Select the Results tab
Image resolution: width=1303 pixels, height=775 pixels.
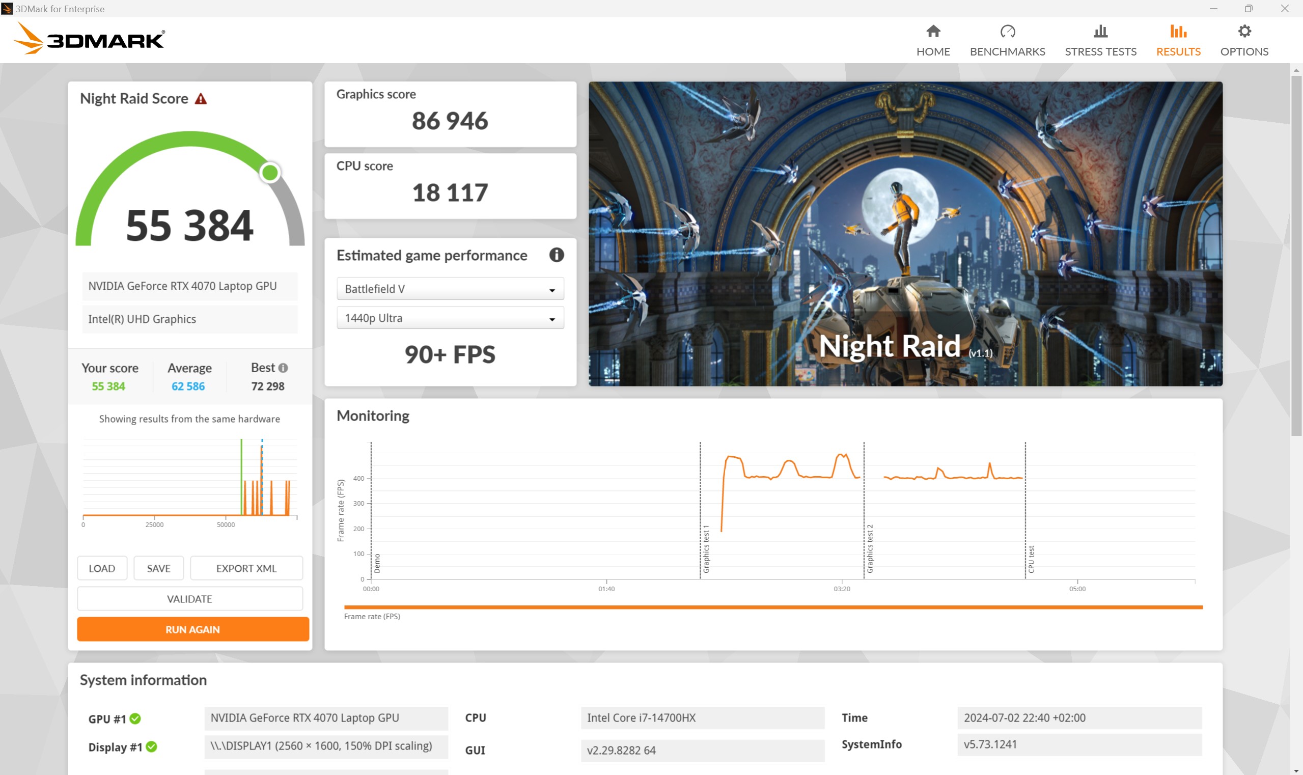point(1178,40)
